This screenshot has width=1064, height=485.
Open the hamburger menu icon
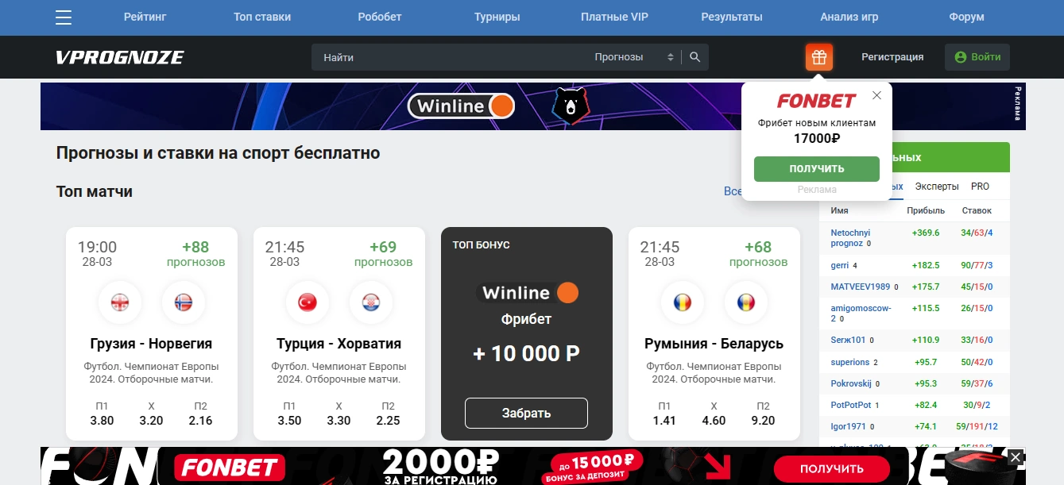point(64,17)
